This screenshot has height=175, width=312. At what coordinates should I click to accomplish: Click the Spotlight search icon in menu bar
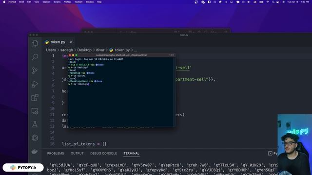[x=273, y=2]
